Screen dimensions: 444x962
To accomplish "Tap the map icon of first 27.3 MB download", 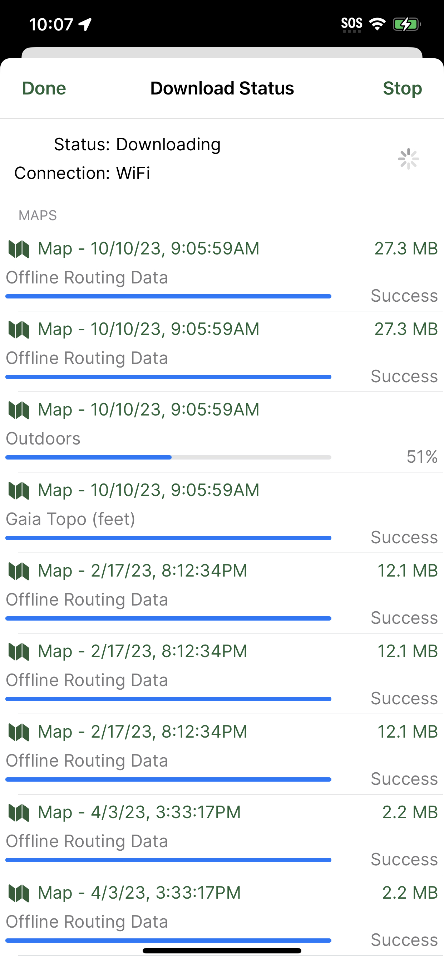I will point(19,249).
